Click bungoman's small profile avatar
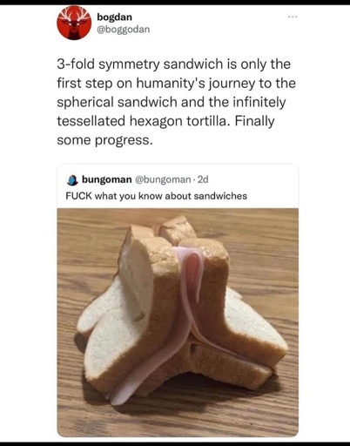The image size is (350, 446). pos(72,180)
